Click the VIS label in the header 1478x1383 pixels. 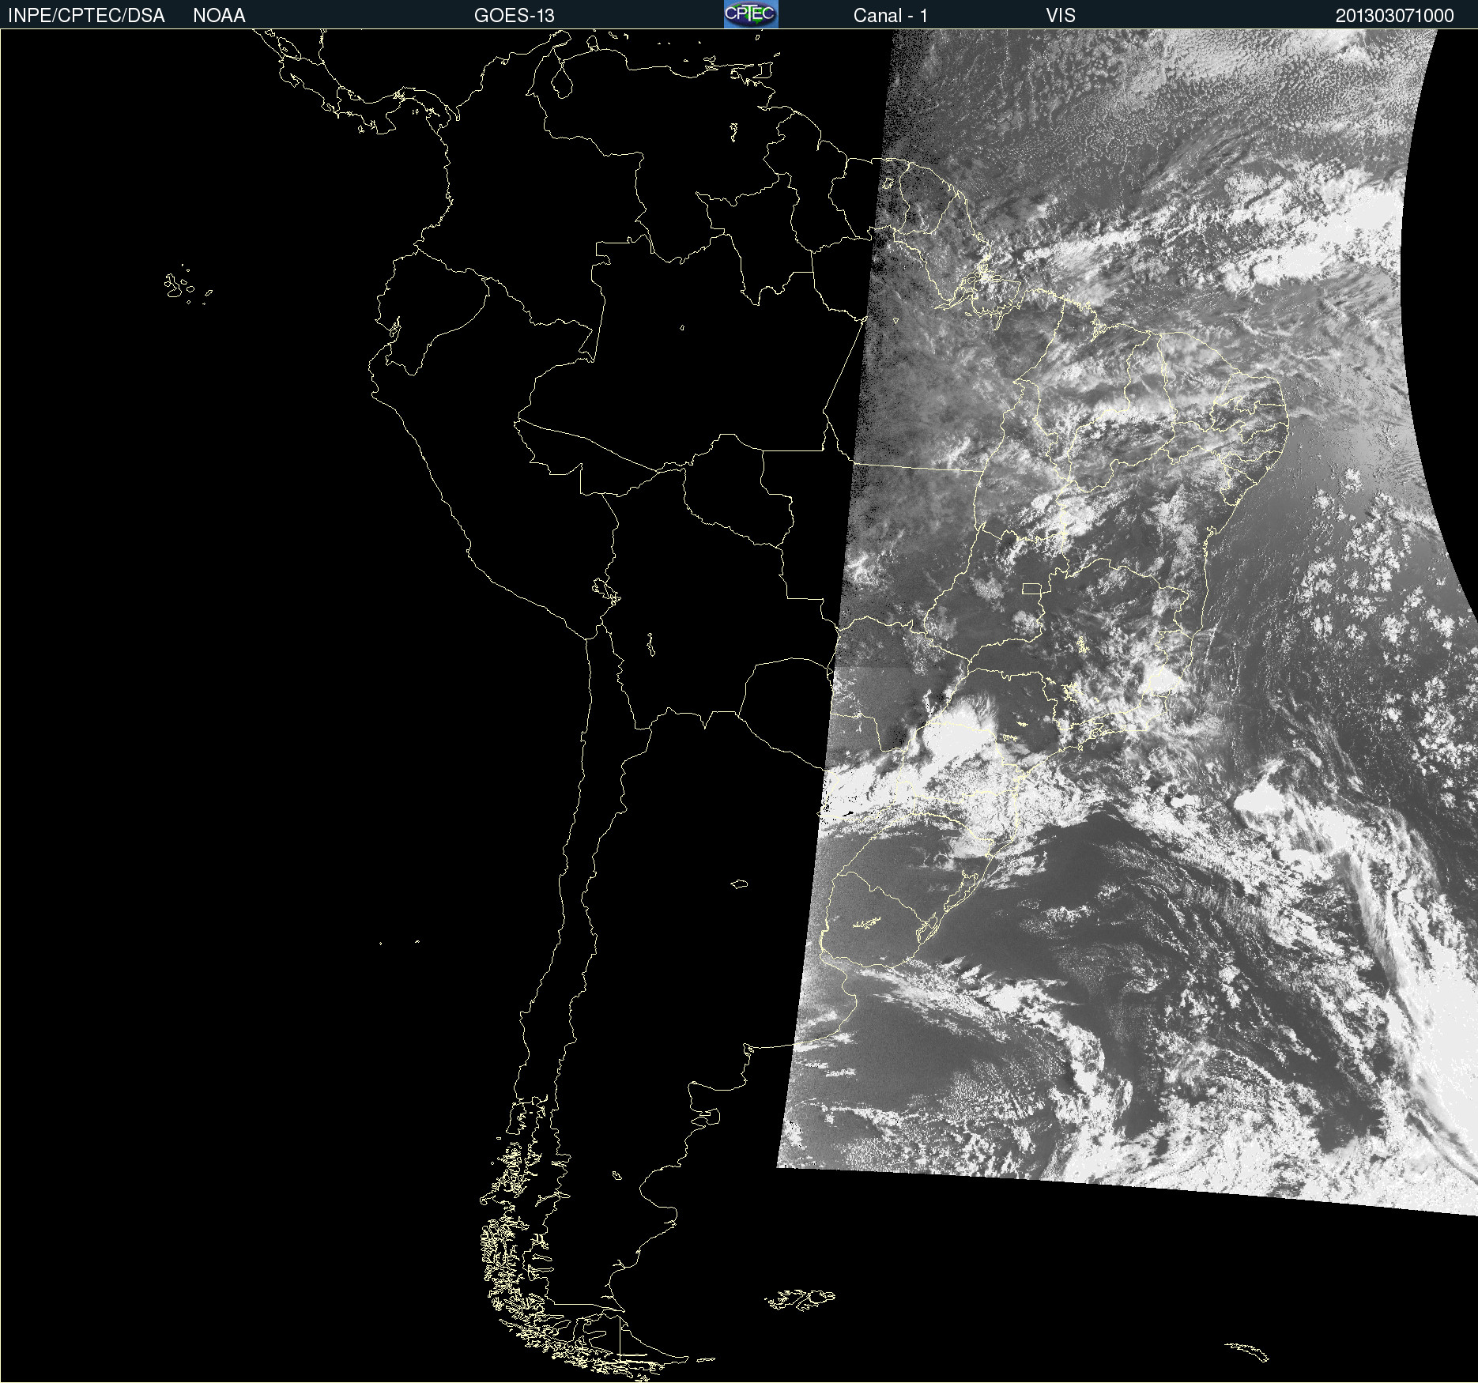1061,16
